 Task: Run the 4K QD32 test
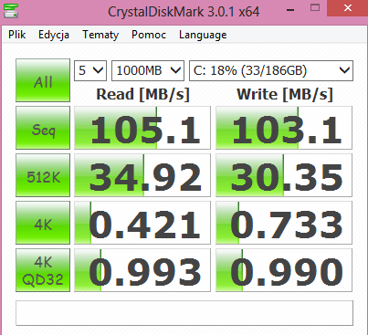pyautogui.click(x=43, y=270)
